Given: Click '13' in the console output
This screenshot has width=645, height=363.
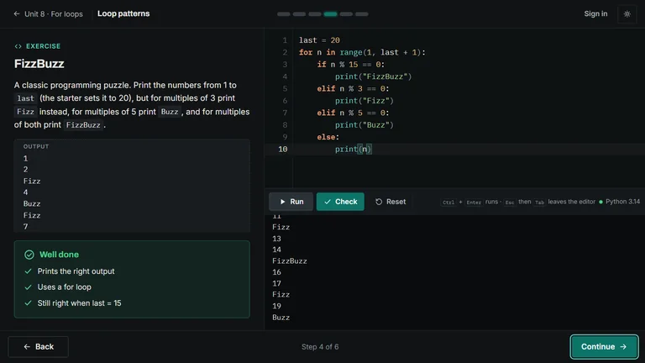Looking at the screenshot, I should [276, 239].
